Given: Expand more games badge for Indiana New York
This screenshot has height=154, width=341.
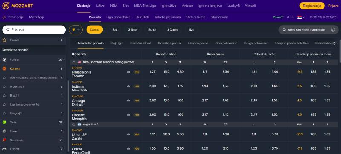Looking at the screenshot, I should [x=136, y=86].
